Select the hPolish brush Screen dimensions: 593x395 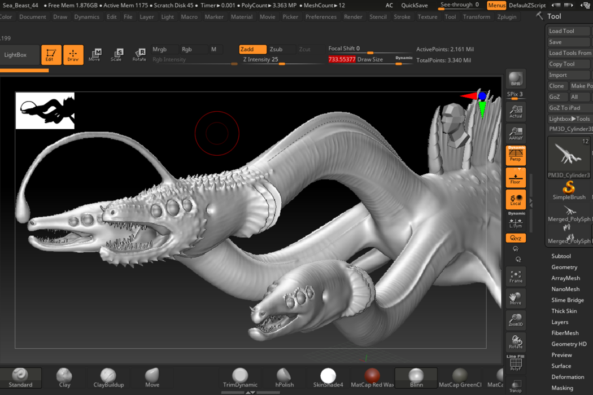(284, 378)
